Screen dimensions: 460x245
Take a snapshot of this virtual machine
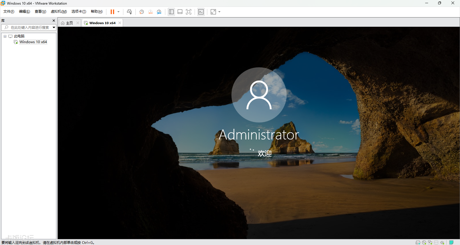click(x=141, y=12)
